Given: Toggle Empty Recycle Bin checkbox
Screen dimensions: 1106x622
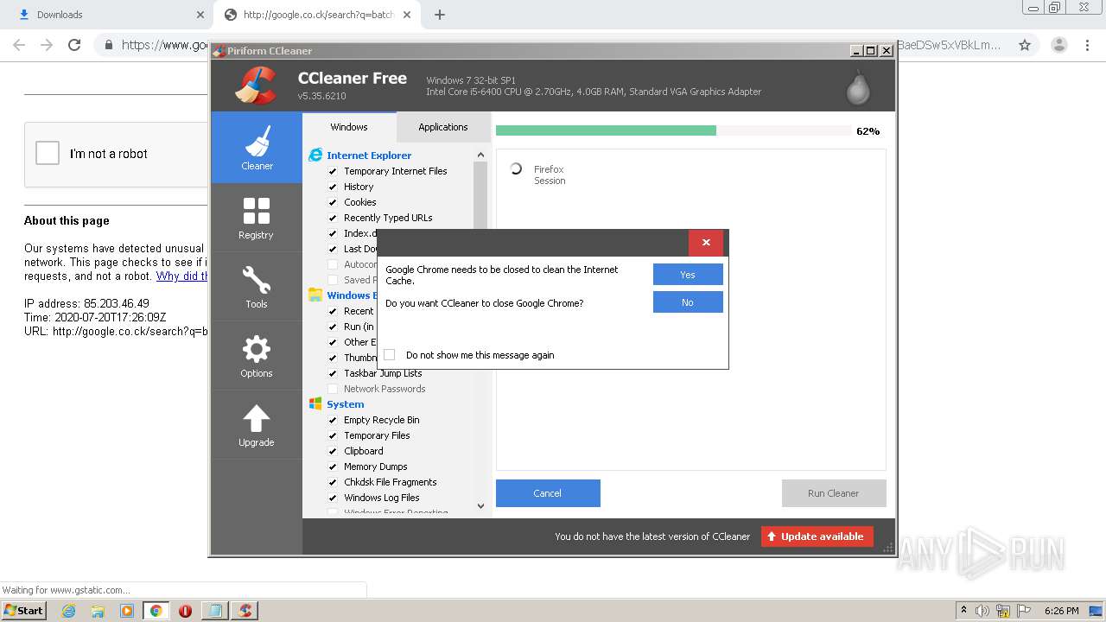Looking at the screenshot, I should [x=333, y=420].
